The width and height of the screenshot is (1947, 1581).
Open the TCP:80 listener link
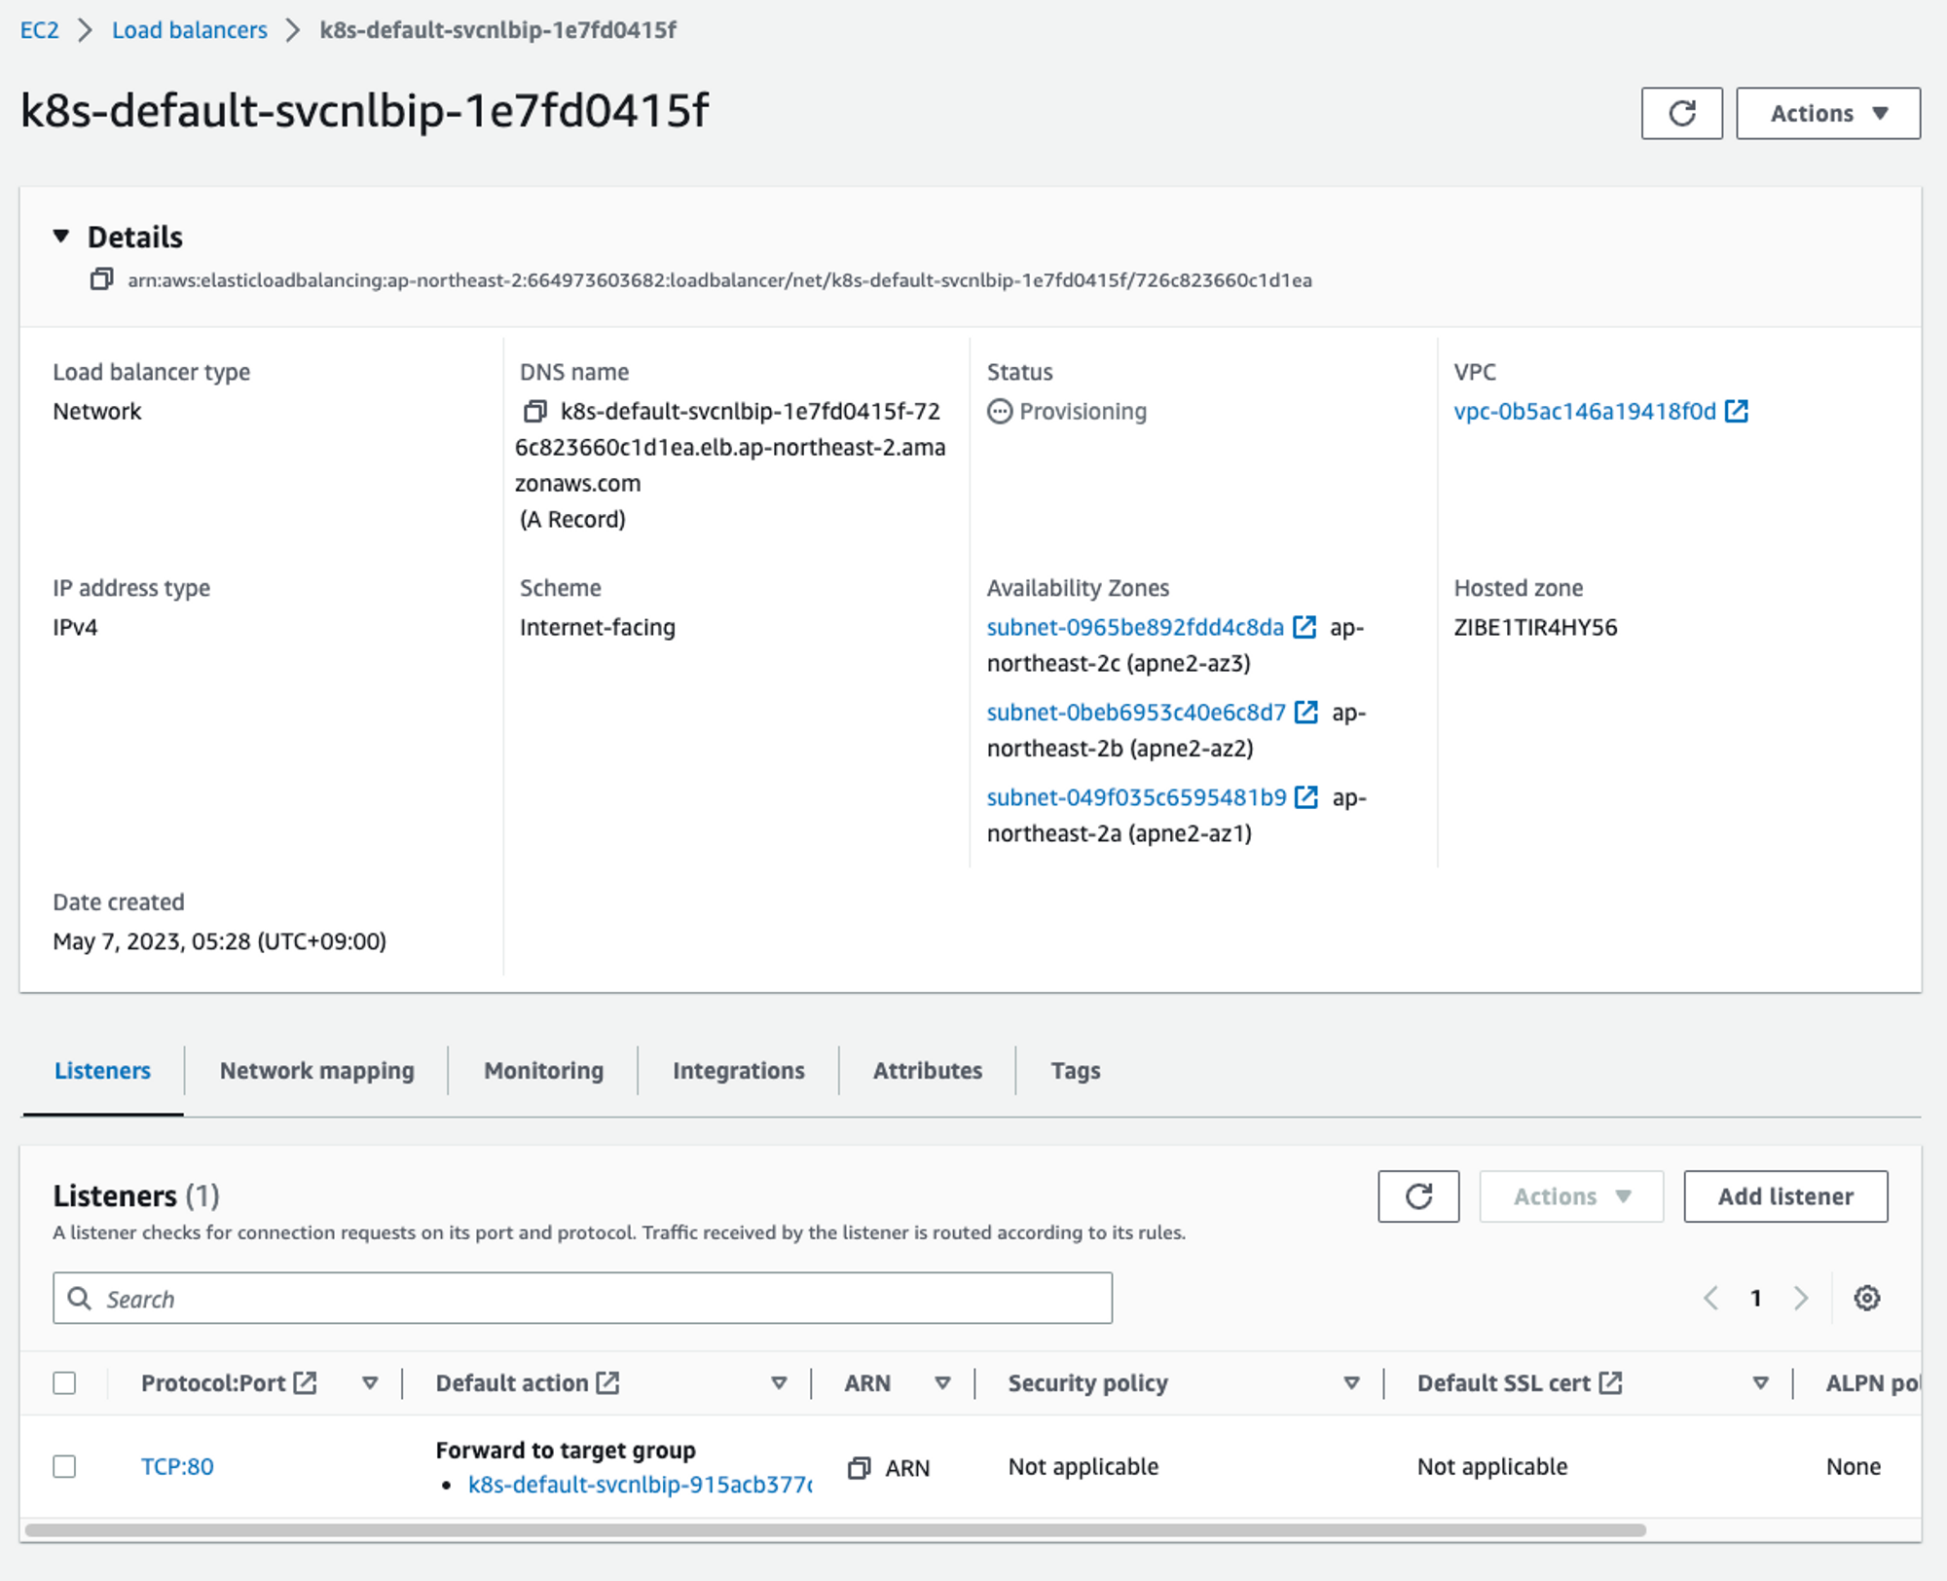tap(177, 1466)
